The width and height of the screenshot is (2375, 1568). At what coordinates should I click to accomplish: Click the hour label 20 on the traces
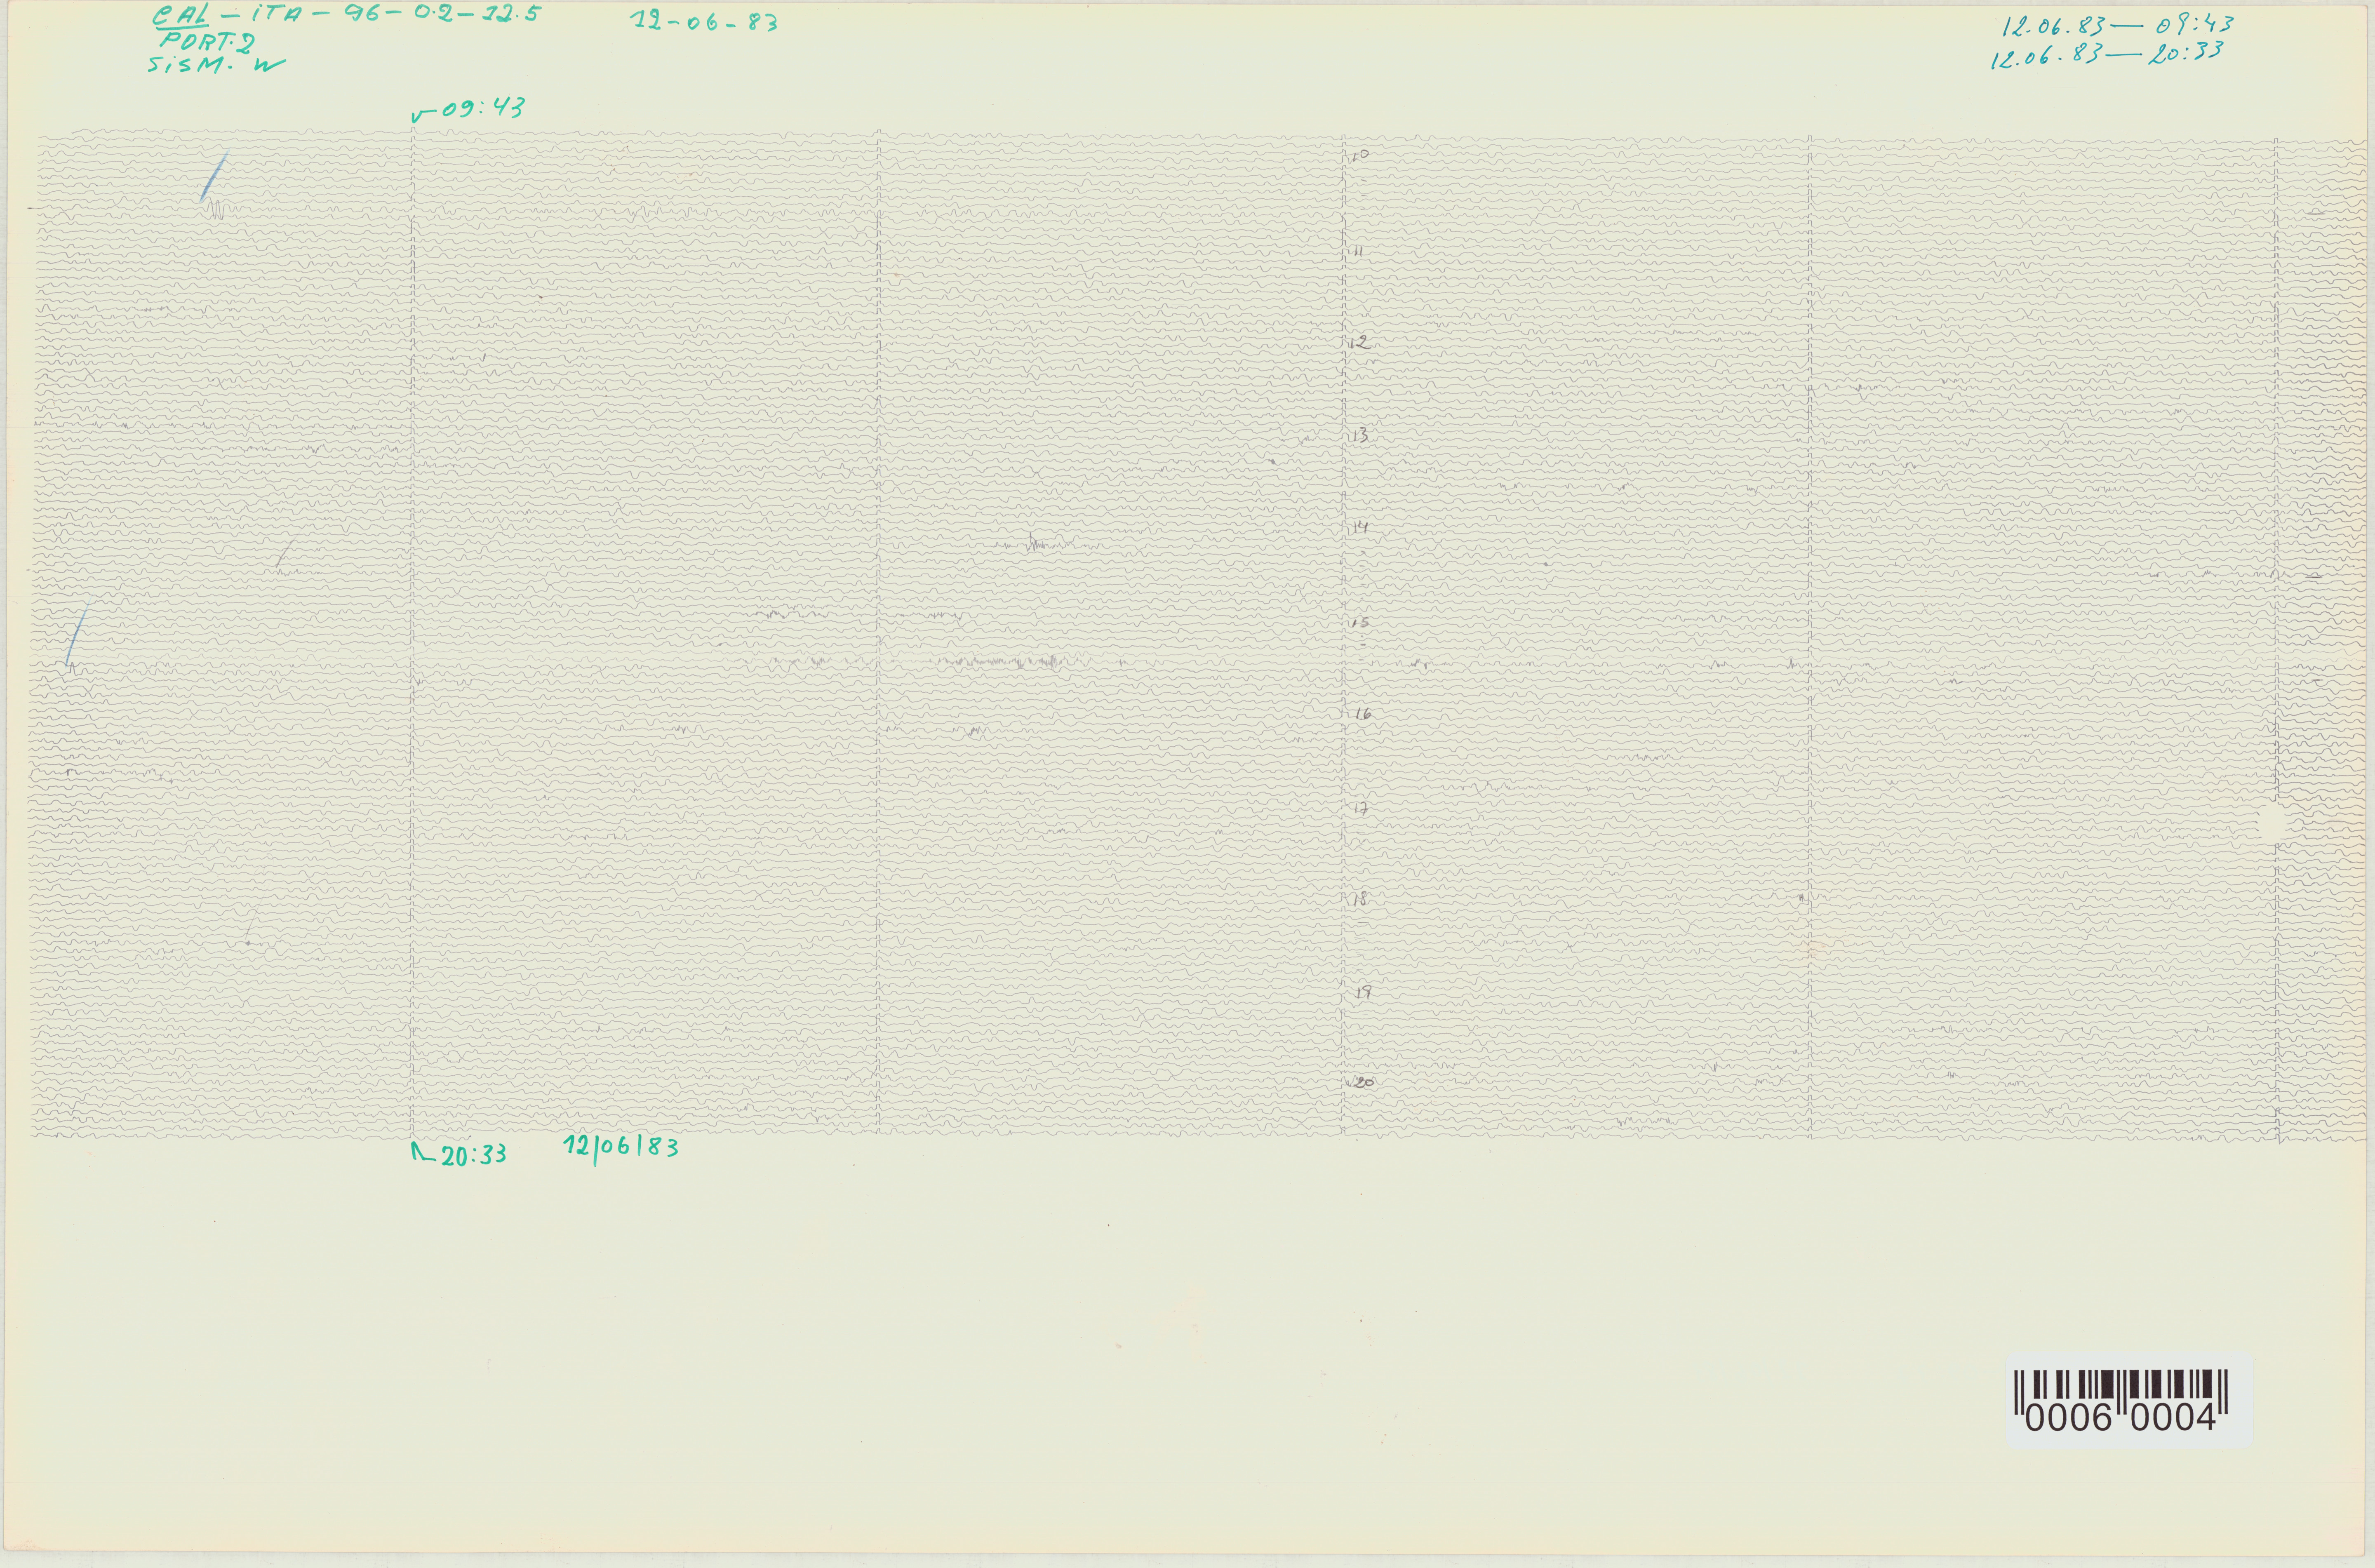pyautogui.click(x=1364, y=1083)
